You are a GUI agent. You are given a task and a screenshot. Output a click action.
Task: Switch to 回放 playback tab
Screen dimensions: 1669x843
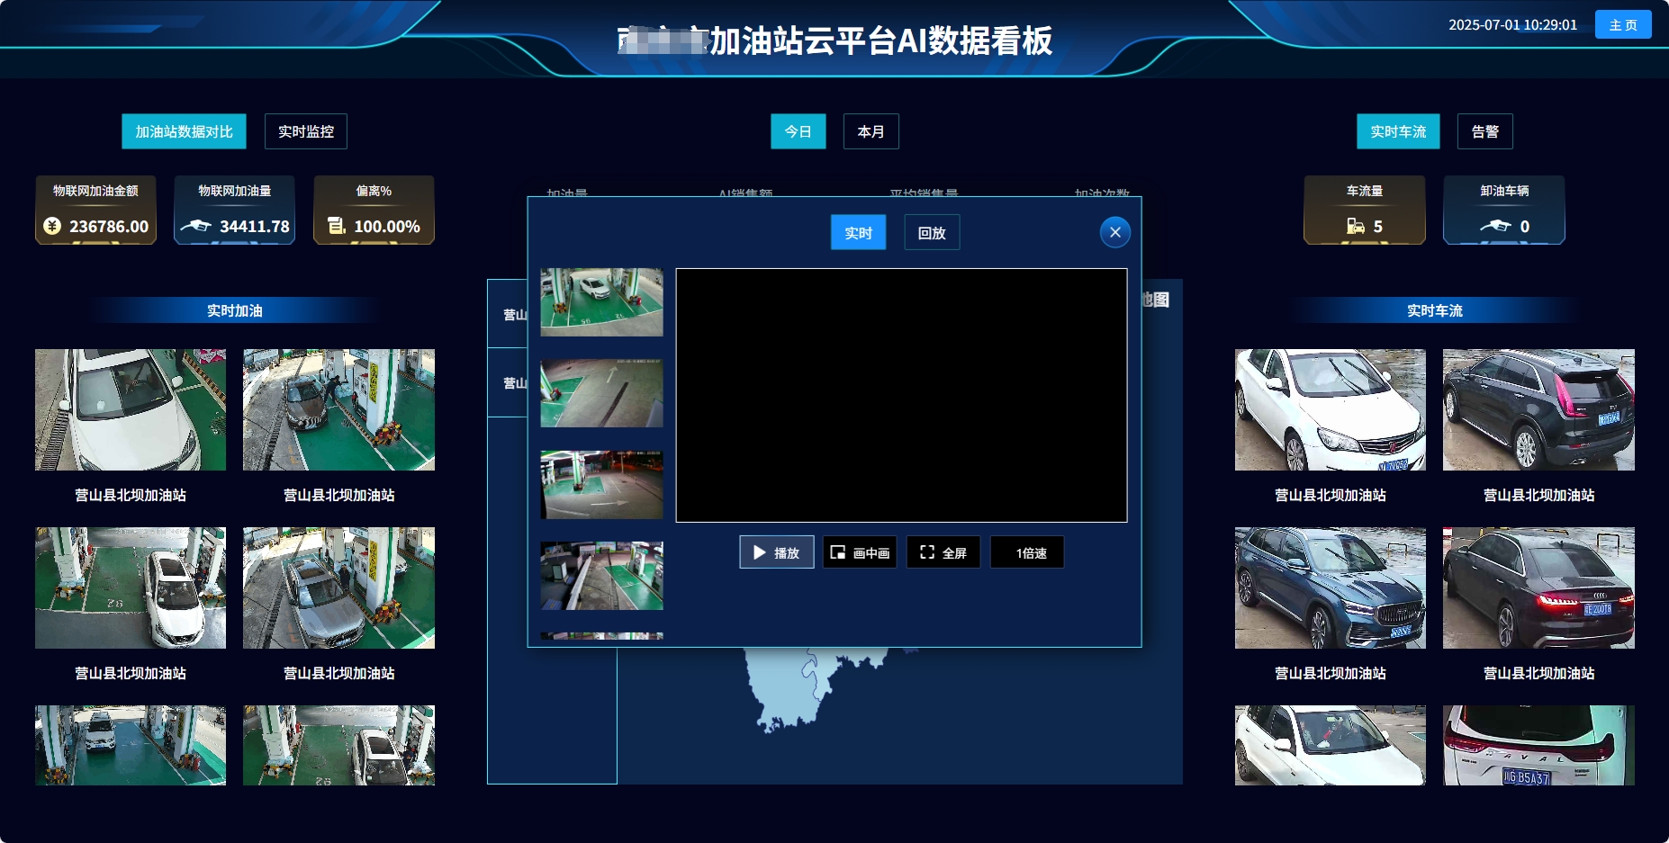coord(932,232)
